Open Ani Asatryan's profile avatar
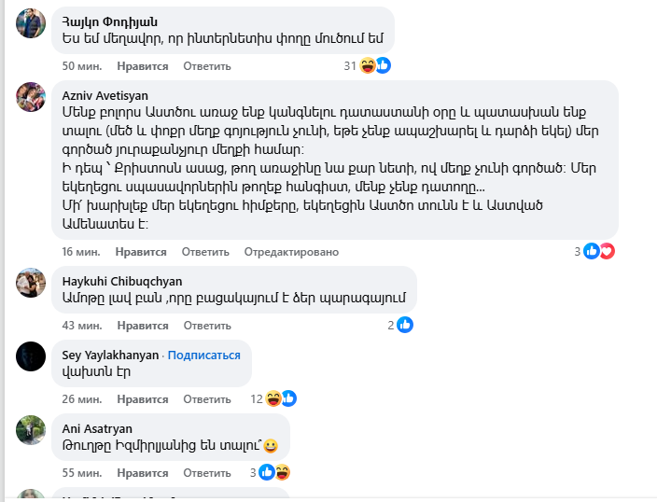The width and height of the screenshot is (657, 502). coord(32,429)
